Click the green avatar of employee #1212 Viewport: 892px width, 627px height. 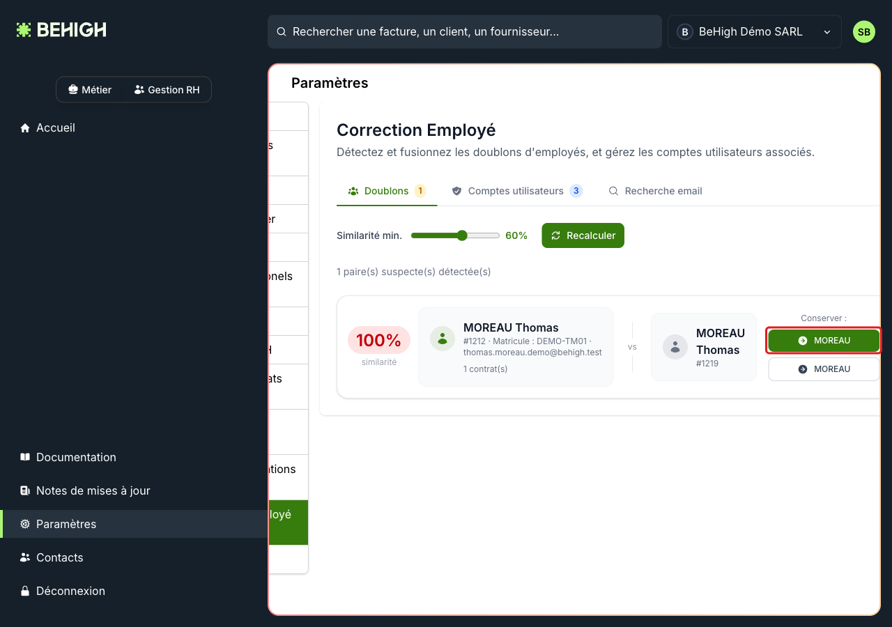443,339
